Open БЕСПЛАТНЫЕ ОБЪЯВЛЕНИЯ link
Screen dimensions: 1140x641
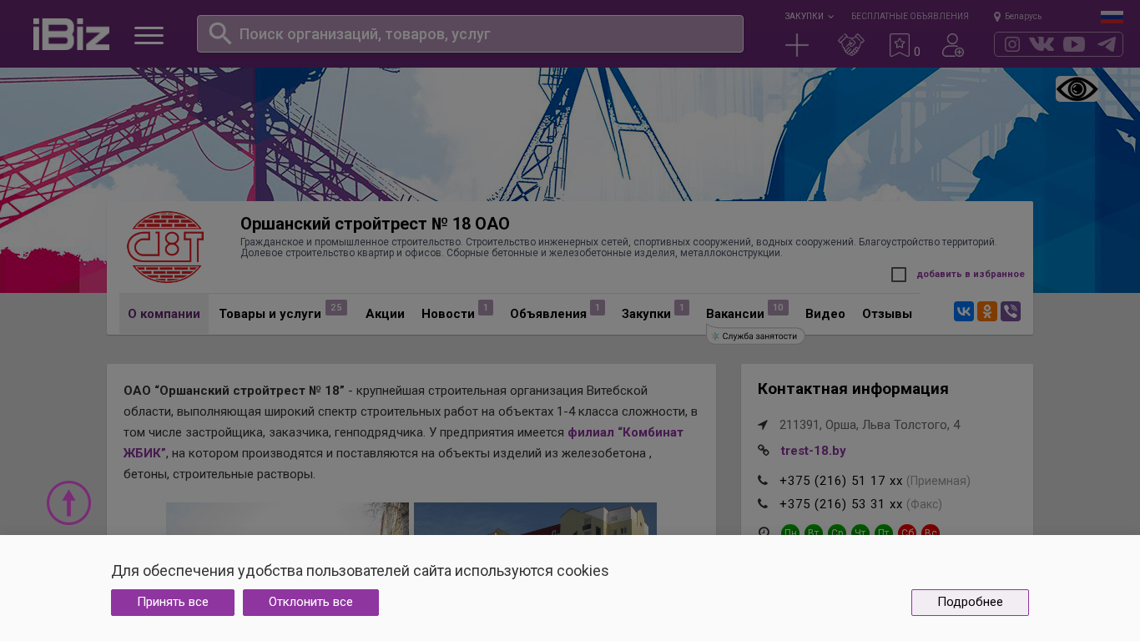click(x=910, y=16)
